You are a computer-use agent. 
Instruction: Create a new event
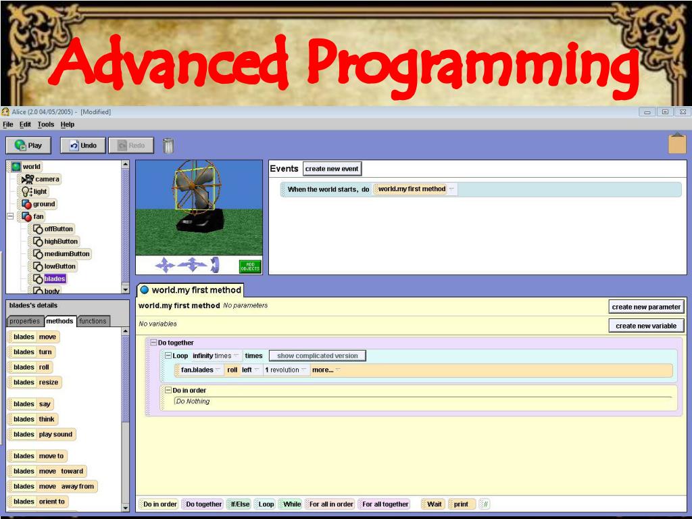pyautogui.click(x=332, y=168)
